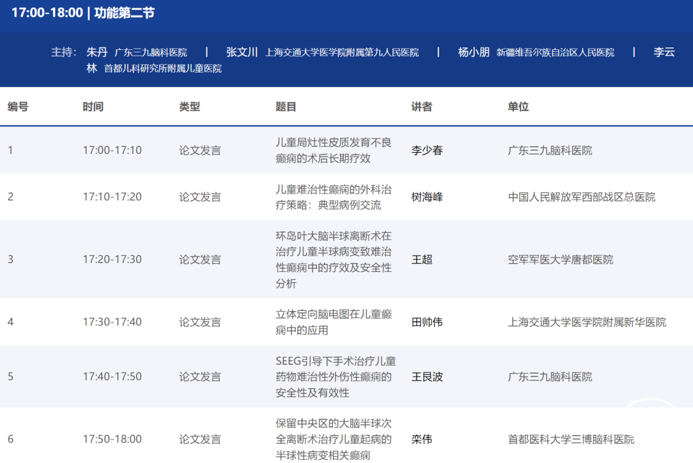The height and width of the screenshot is (463, 693).
Task: Click the 17:00-18:00 功能第二节 session header
Action: (83, 13)
